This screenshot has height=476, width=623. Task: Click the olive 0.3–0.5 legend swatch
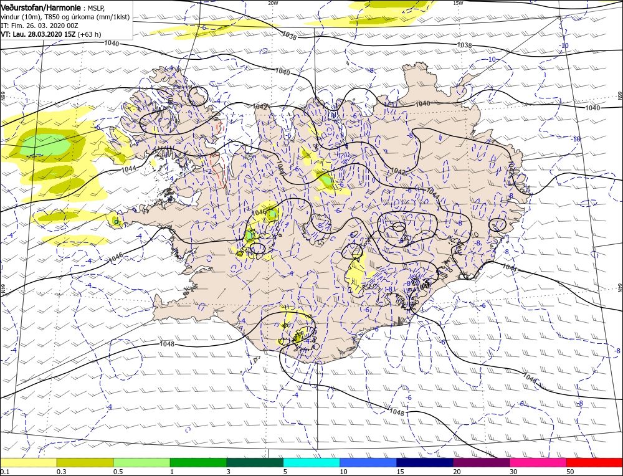click(85, 462)
